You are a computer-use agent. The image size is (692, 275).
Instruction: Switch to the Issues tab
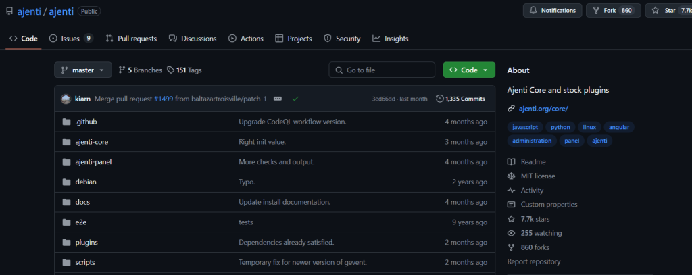pyautogui.click(x=70, y=39)
